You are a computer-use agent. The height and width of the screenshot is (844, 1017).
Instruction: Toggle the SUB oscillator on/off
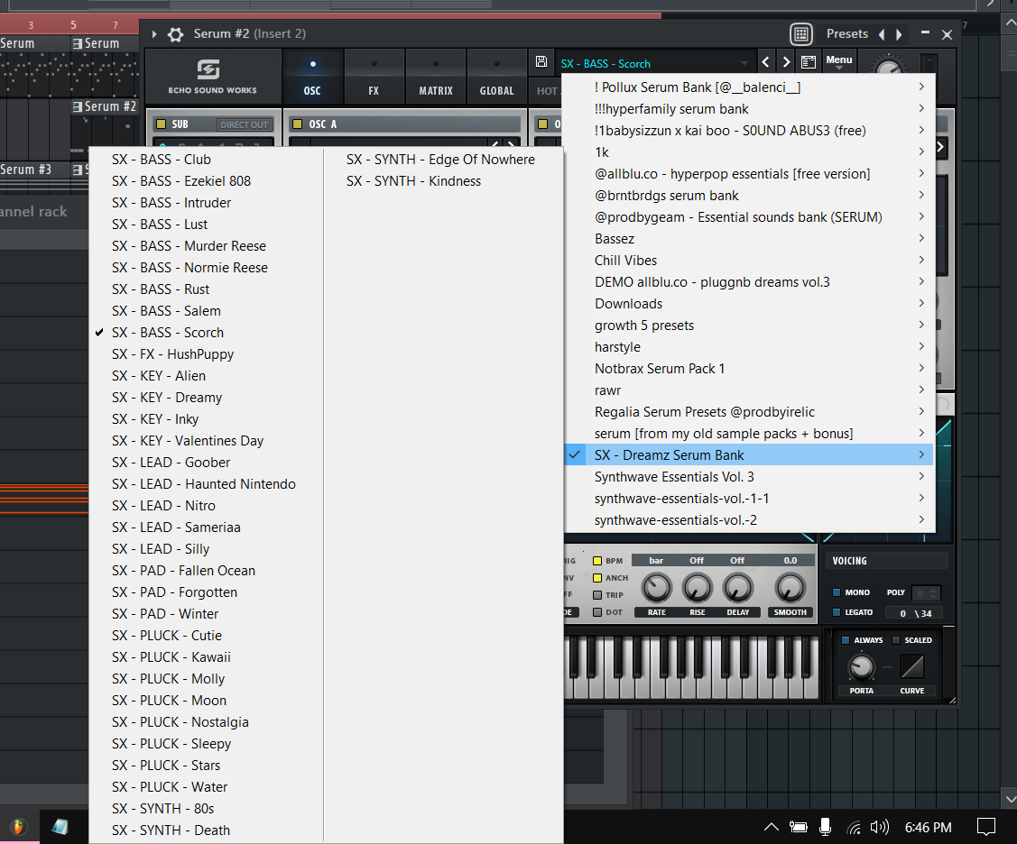[x=161, y=124]
